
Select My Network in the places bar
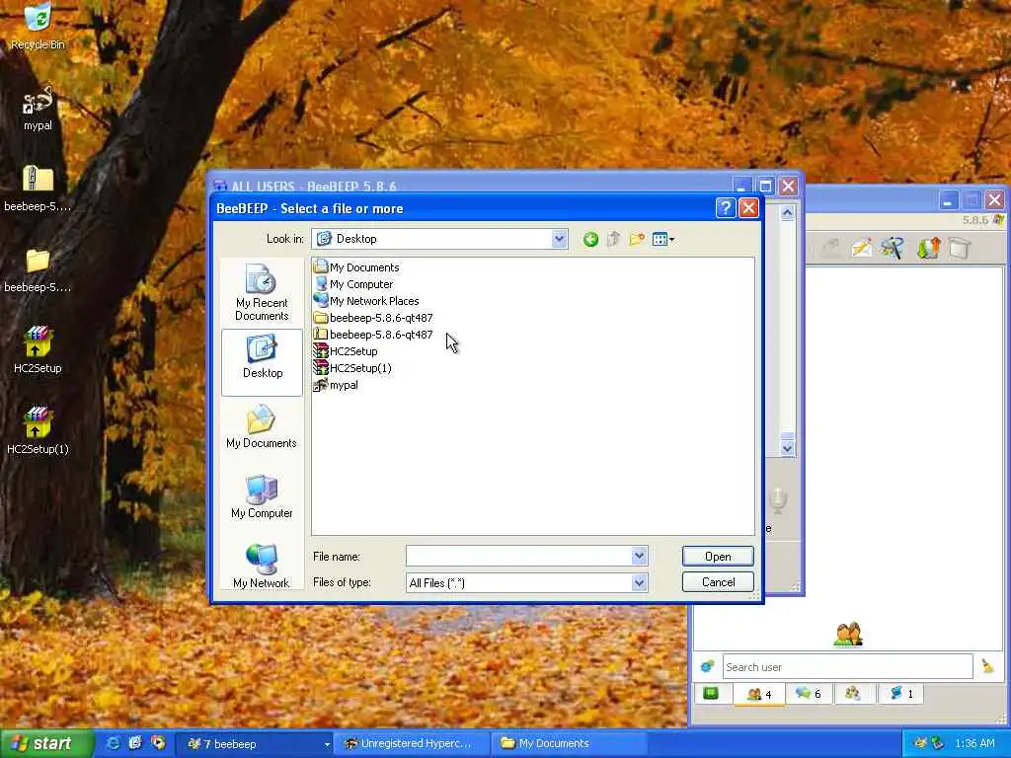[262, 566]
